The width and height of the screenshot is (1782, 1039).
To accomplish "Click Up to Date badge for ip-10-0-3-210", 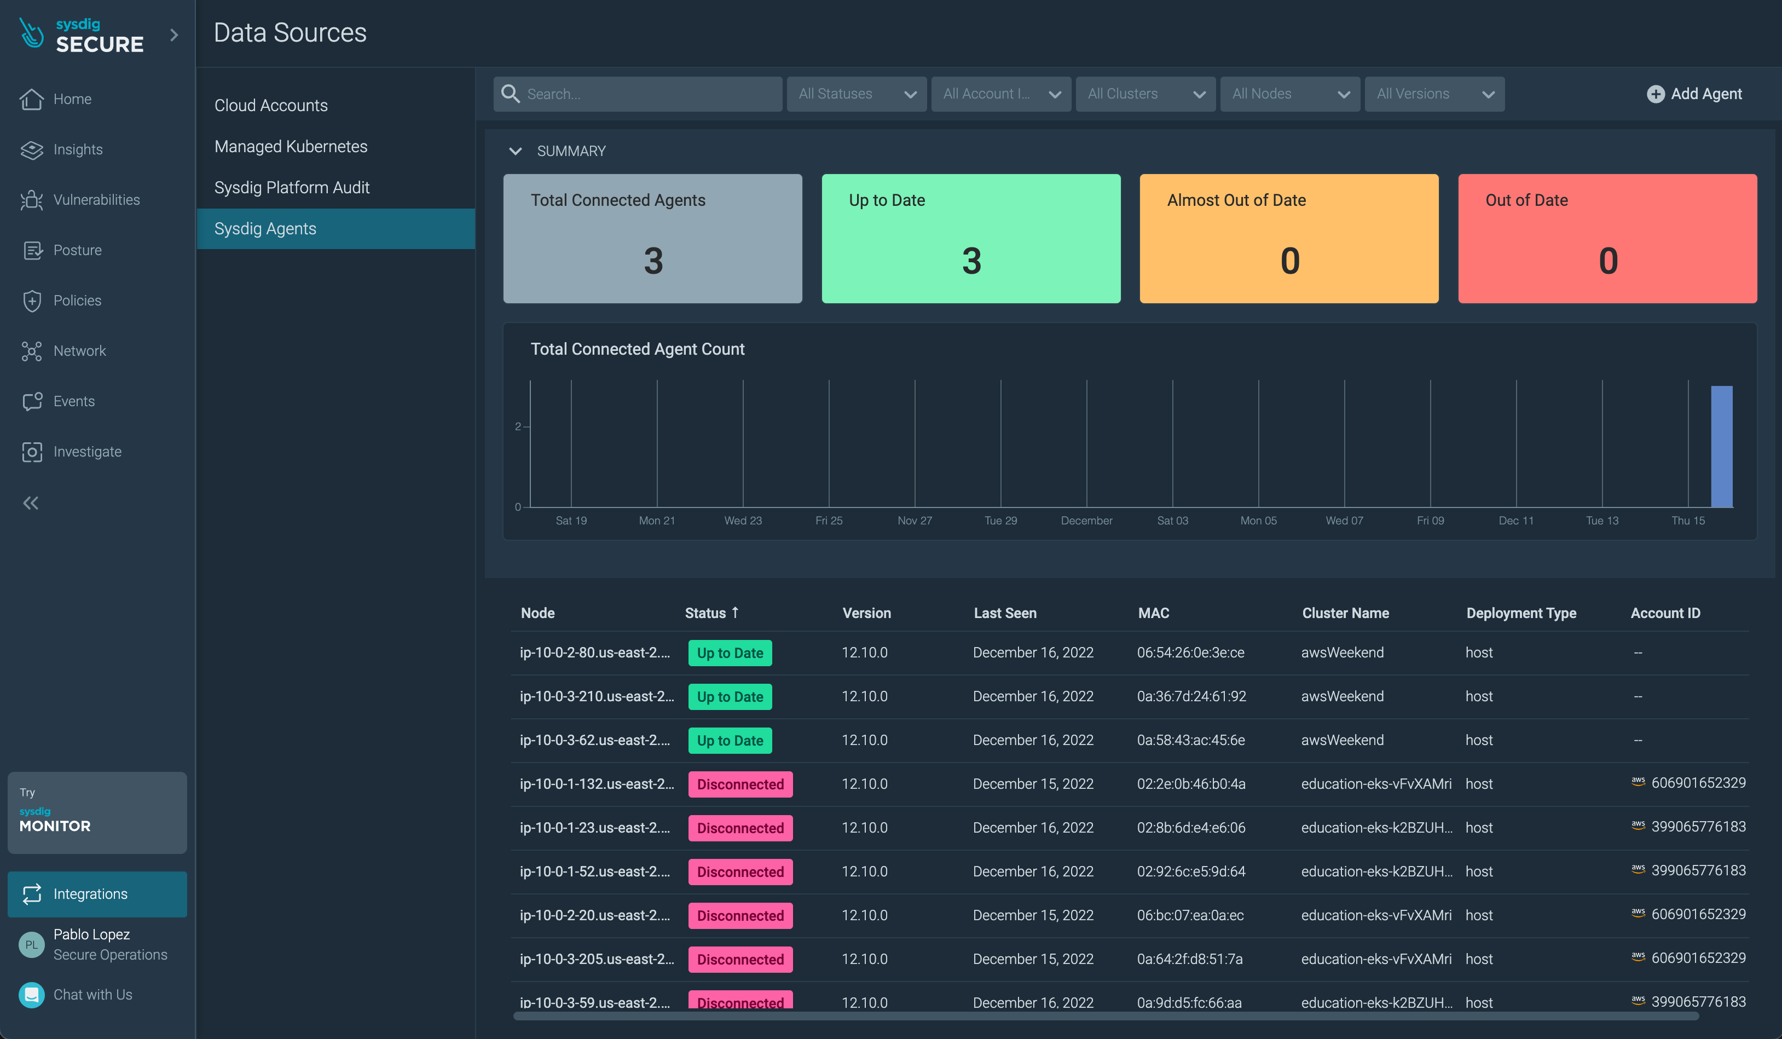I will 730,697.
